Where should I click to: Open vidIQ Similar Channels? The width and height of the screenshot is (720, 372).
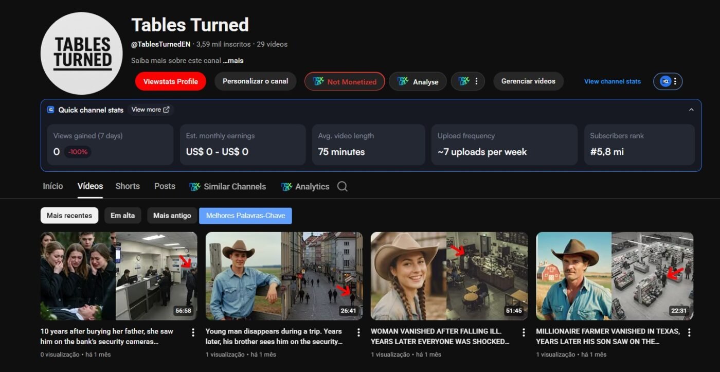[228, 186]
